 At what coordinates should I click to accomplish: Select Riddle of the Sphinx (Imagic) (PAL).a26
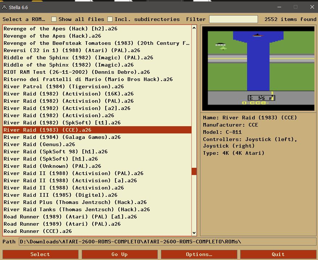pos(97,57)
